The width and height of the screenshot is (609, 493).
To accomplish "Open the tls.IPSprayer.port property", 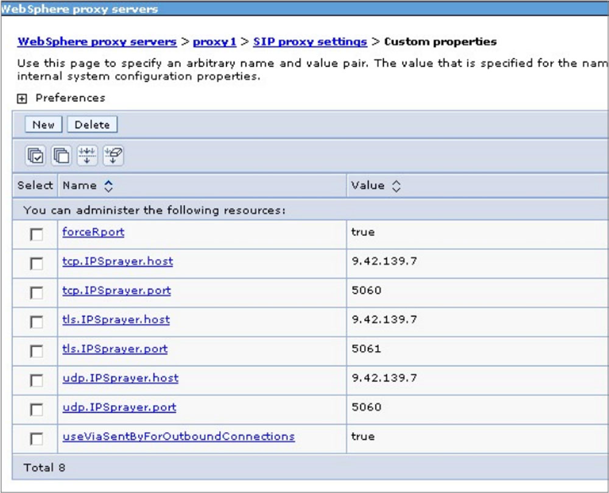I will (x=115, y=349).
